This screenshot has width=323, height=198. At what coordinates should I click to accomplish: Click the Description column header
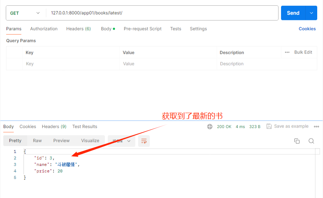coord(232,52)
